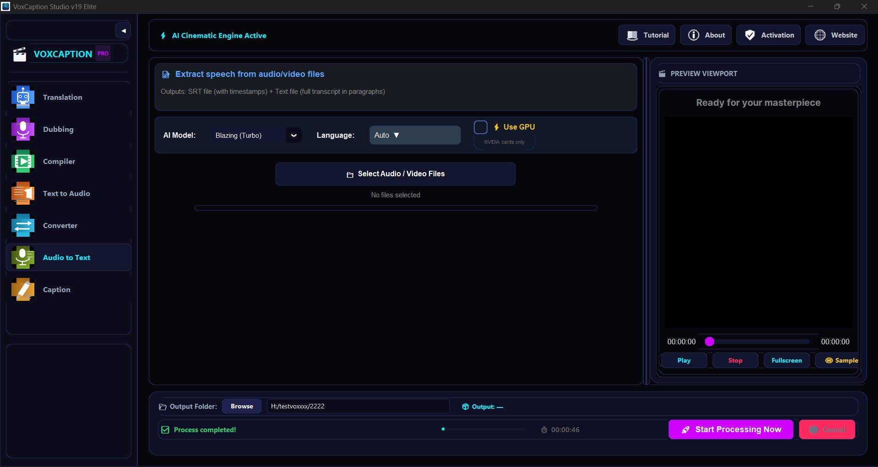The image size is (878, 467).
Task: Click the Translation robot icon
Action: [23, 97]
